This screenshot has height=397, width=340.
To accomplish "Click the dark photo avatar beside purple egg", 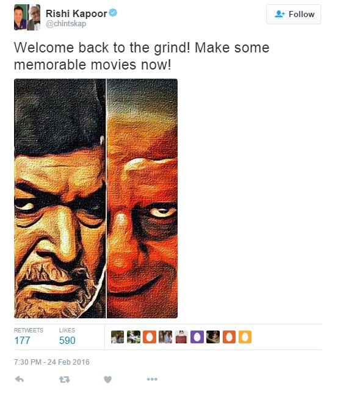I will (213, 337).
